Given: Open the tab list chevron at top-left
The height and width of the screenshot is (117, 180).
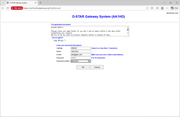Looking at the screenshot, I should (3, 3).
